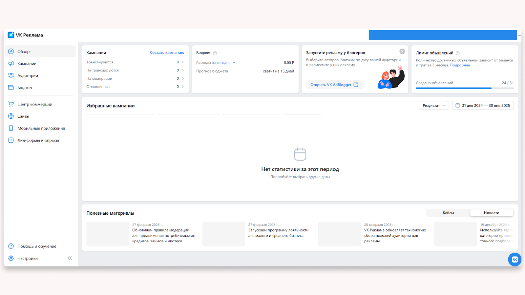The height and width of the screenshot is (295, 525).
Task: Close the Запустите рекламу у блогеров banner
Action: (402, 51)
